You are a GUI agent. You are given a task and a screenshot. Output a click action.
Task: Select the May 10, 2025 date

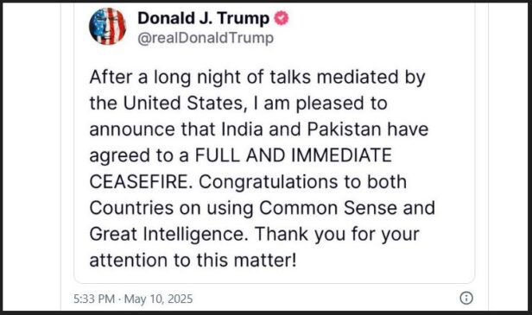(158, 299)
